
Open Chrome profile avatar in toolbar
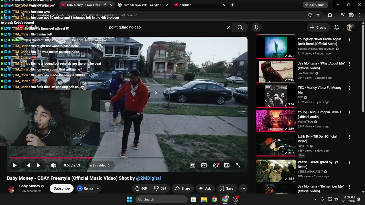[351, 15]
